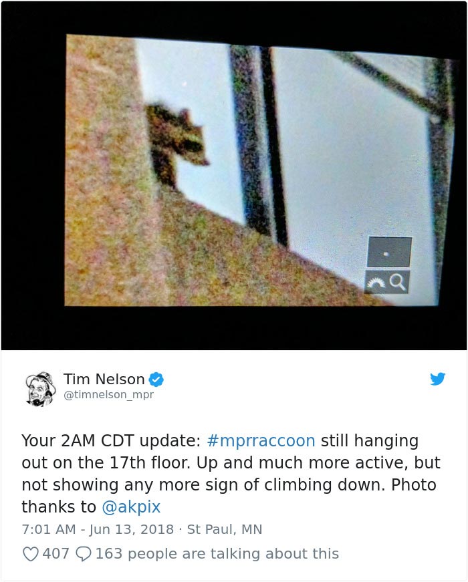Open replies via the speech bubble icon

tap(84, 554)
